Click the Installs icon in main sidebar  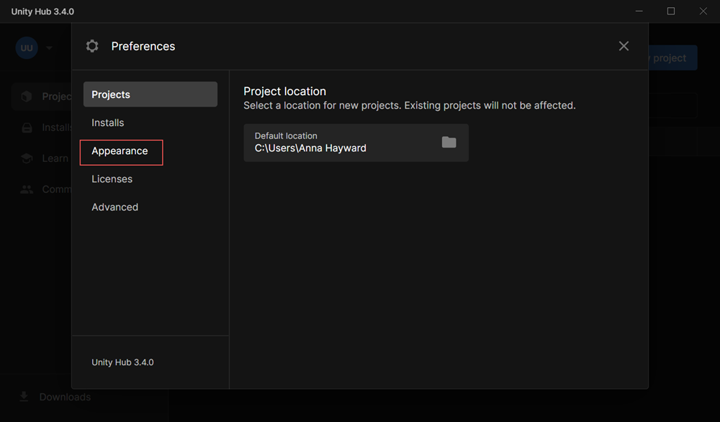pos(27,127)
